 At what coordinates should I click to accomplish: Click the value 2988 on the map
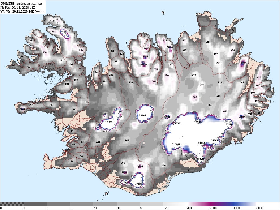coord(145,57)
